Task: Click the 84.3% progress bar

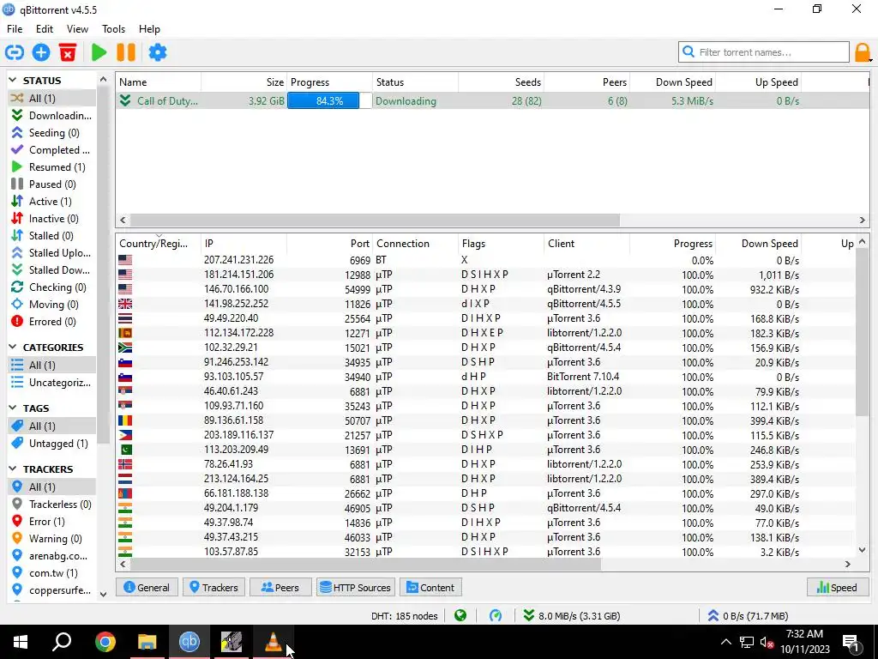Action: click(329, 101)
